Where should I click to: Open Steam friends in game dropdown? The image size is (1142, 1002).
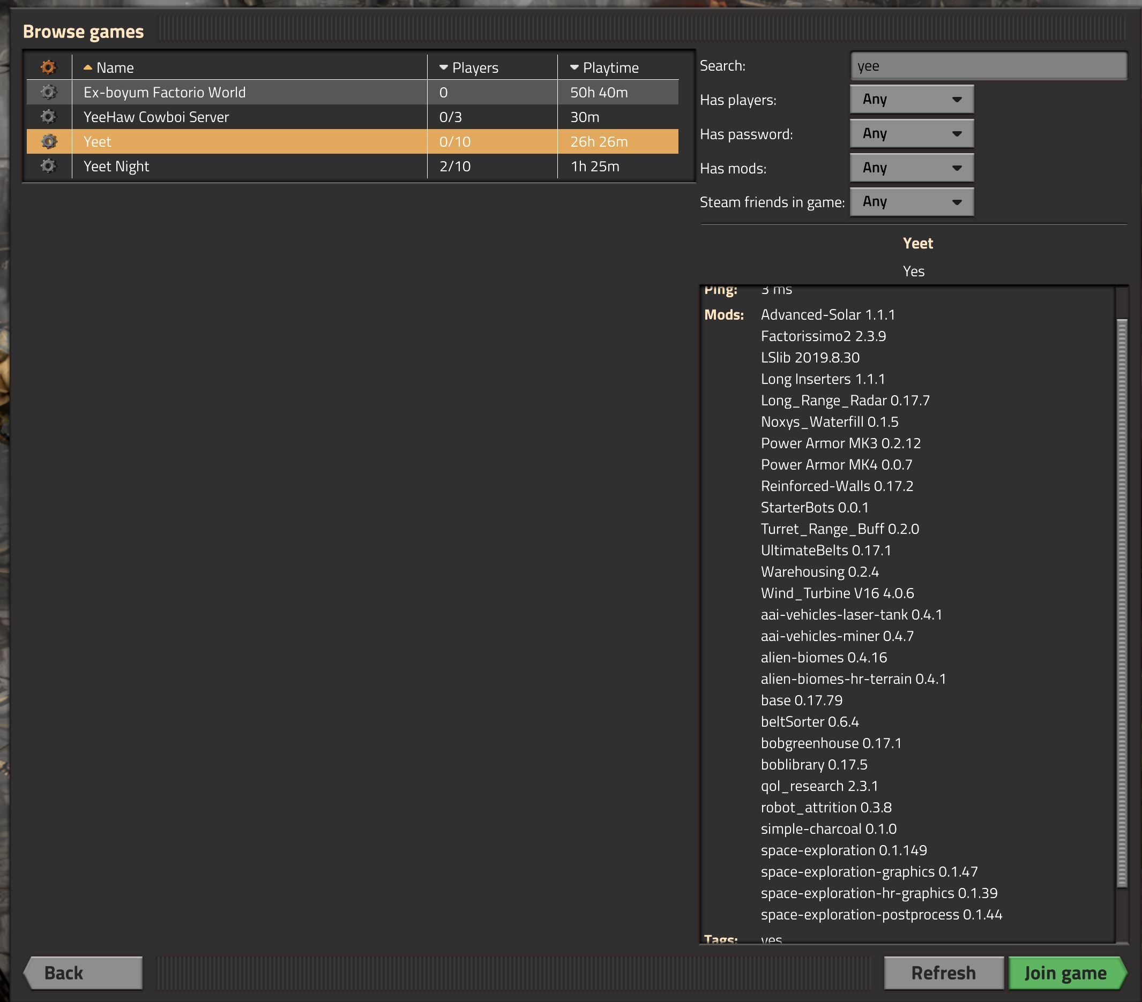point(911,201)
